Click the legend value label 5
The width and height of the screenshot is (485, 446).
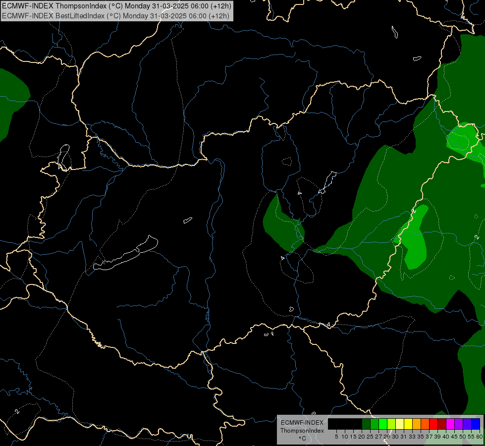point(336,437)
